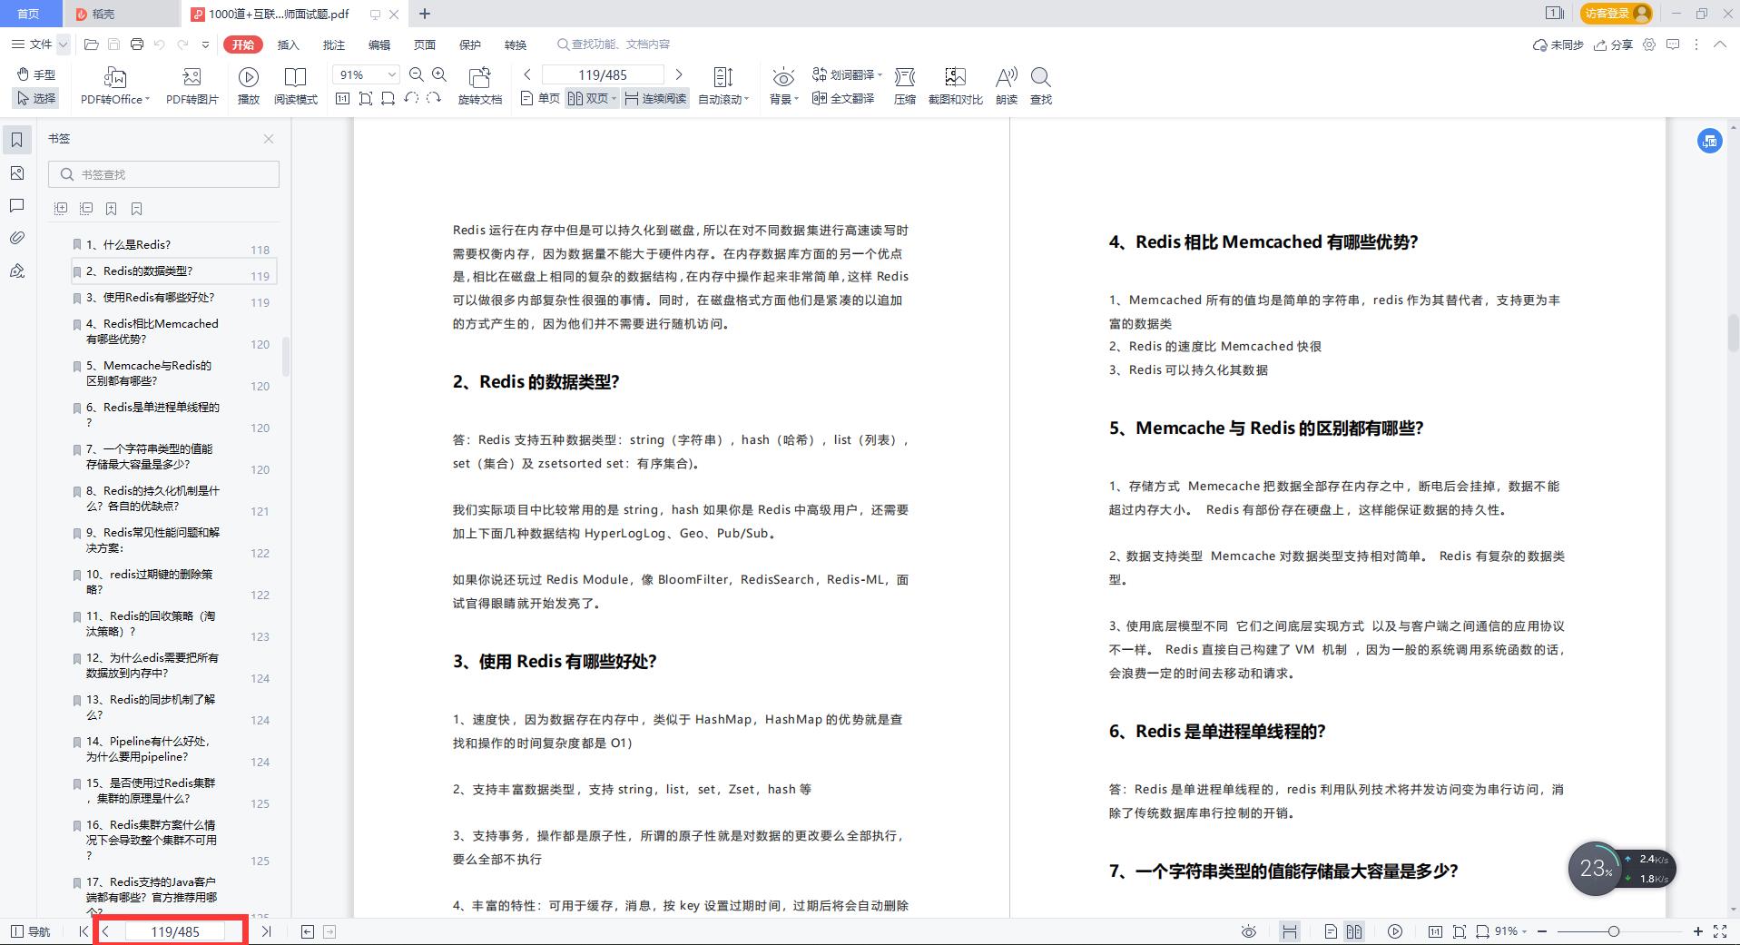Open comments panel icon in sidebar
Image resolution: width=1740 pixels, height=945 pixels.
[16, 206]
